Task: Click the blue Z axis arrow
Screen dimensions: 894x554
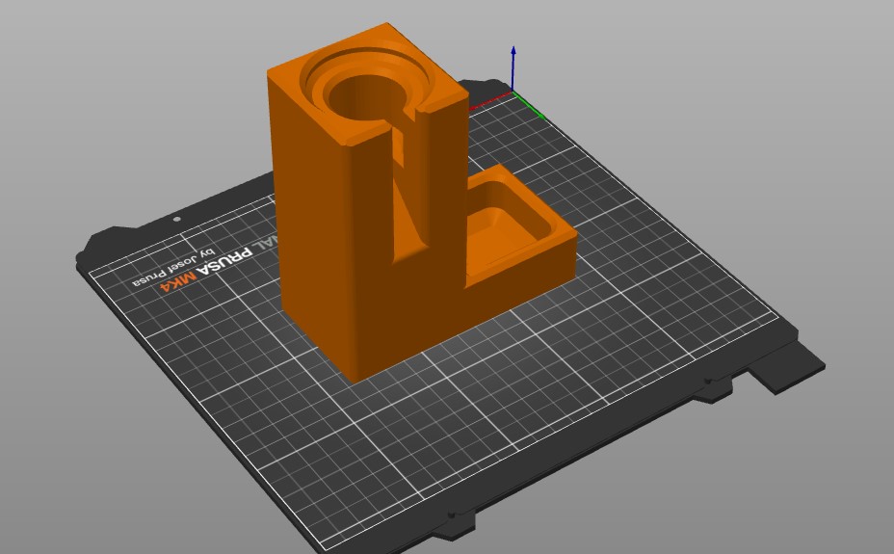Action: (x=513, y=68)
